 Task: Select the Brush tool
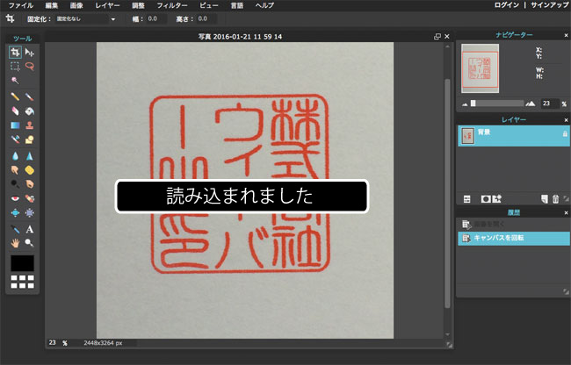click(x=30, y=97)
